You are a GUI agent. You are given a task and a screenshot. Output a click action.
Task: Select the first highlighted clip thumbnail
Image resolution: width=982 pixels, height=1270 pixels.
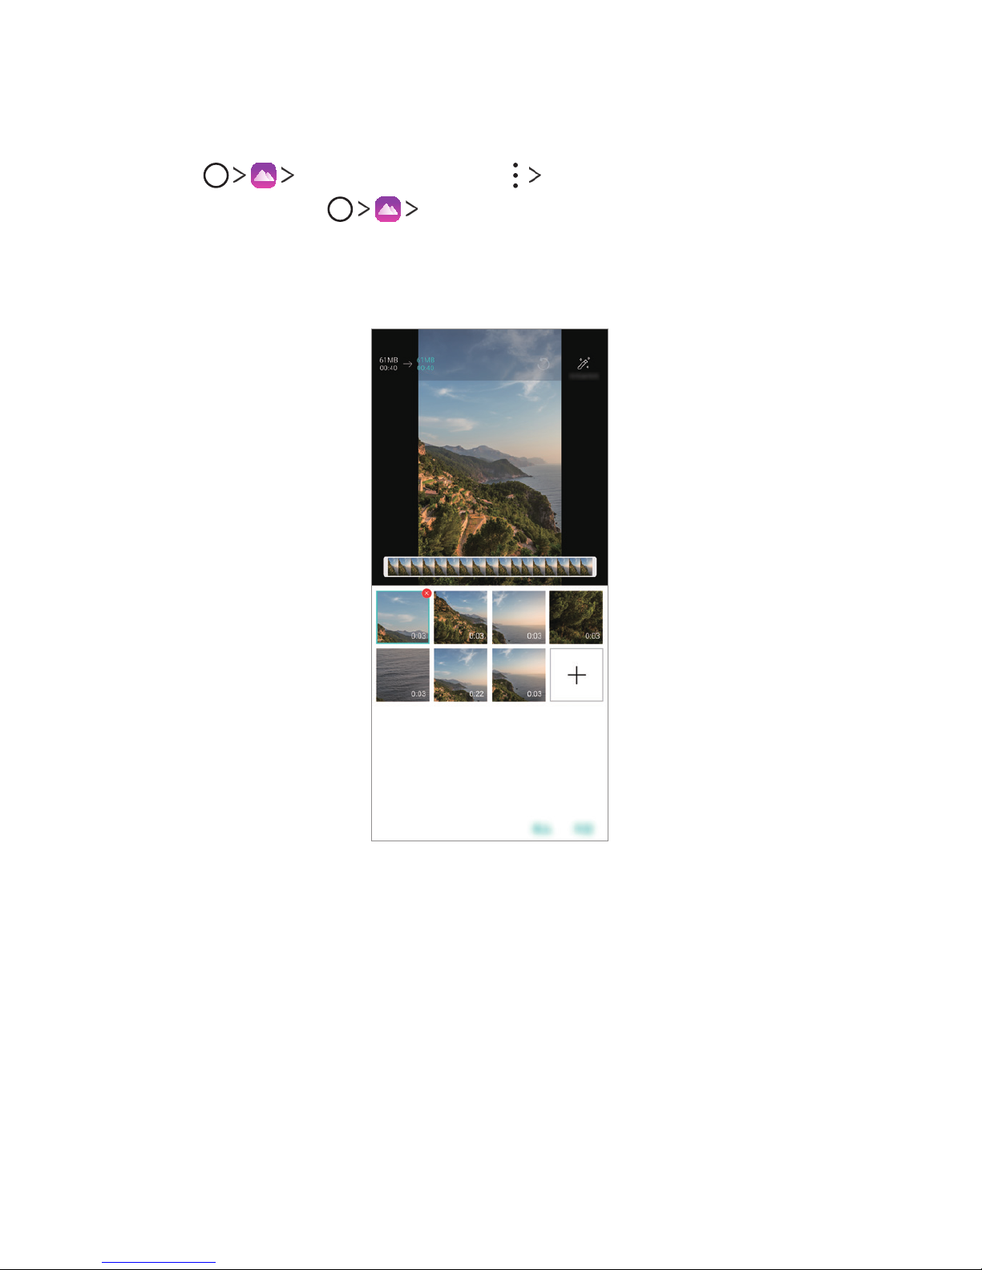coord(403,618)
